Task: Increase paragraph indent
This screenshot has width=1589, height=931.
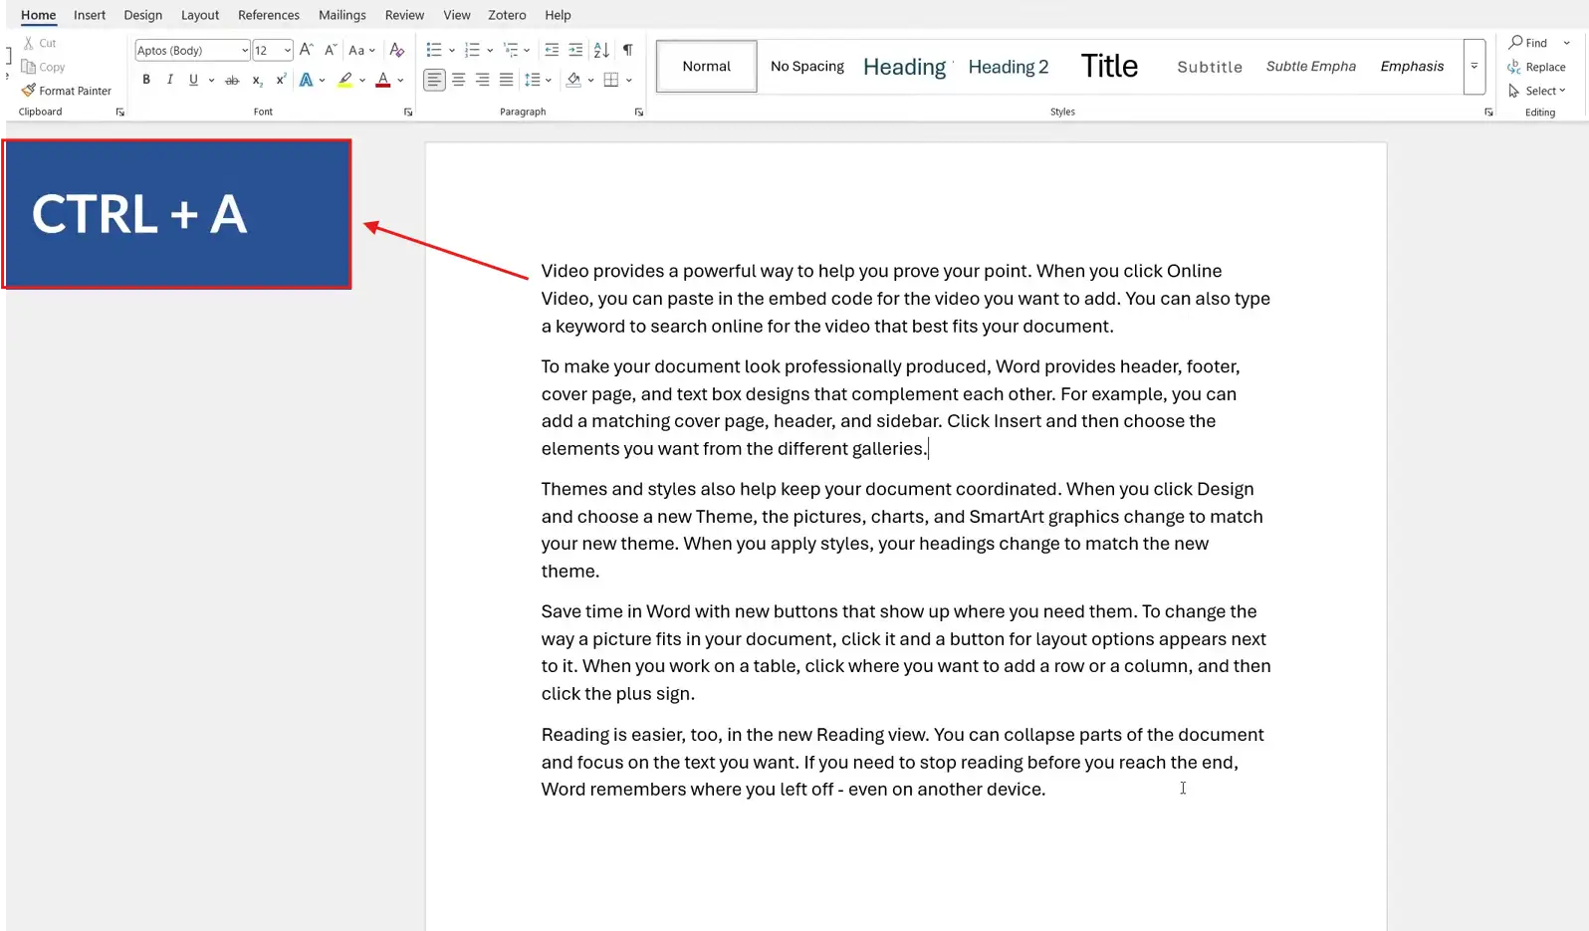Action: [575, 50]
